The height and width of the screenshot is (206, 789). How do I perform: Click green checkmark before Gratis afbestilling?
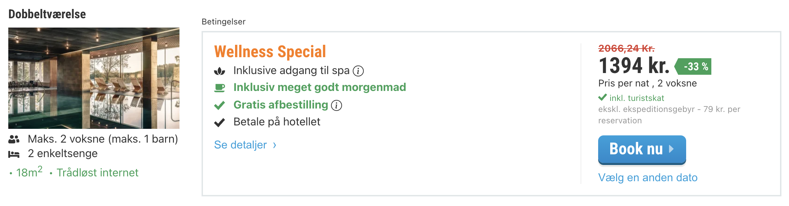(220, 105)
